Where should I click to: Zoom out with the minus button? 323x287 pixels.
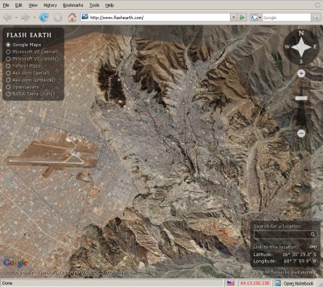coord(301,133)
